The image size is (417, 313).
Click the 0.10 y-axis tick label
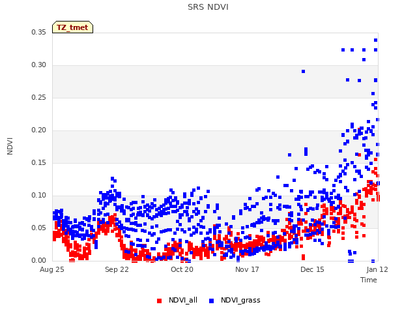coord(39,196)
